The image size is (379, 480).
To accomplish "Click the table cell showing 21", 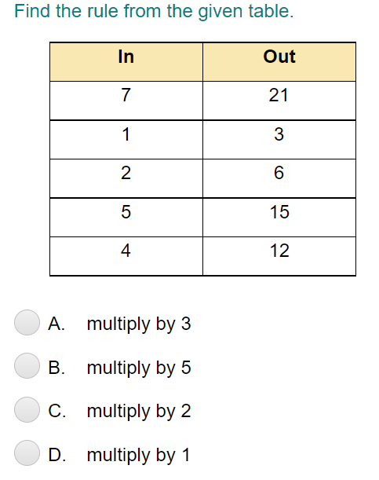I will [279, 101].
